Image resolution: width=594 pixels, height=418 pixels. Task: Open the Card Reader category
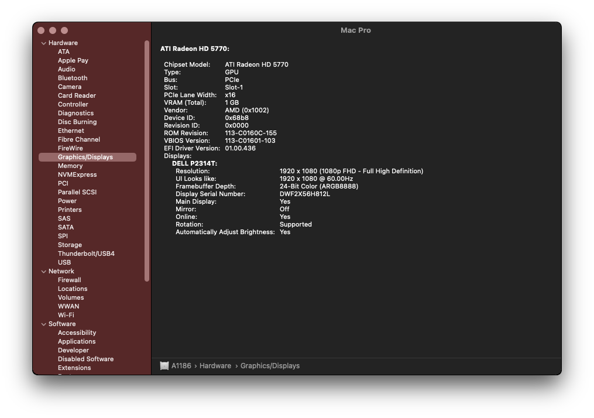click(77, 95)
